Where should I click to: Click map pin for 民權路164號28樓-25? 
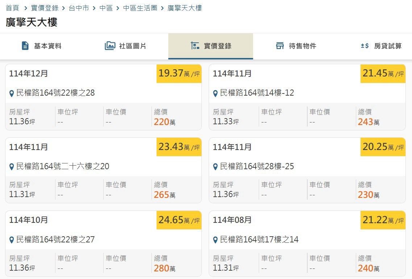[x=215, y=167]
